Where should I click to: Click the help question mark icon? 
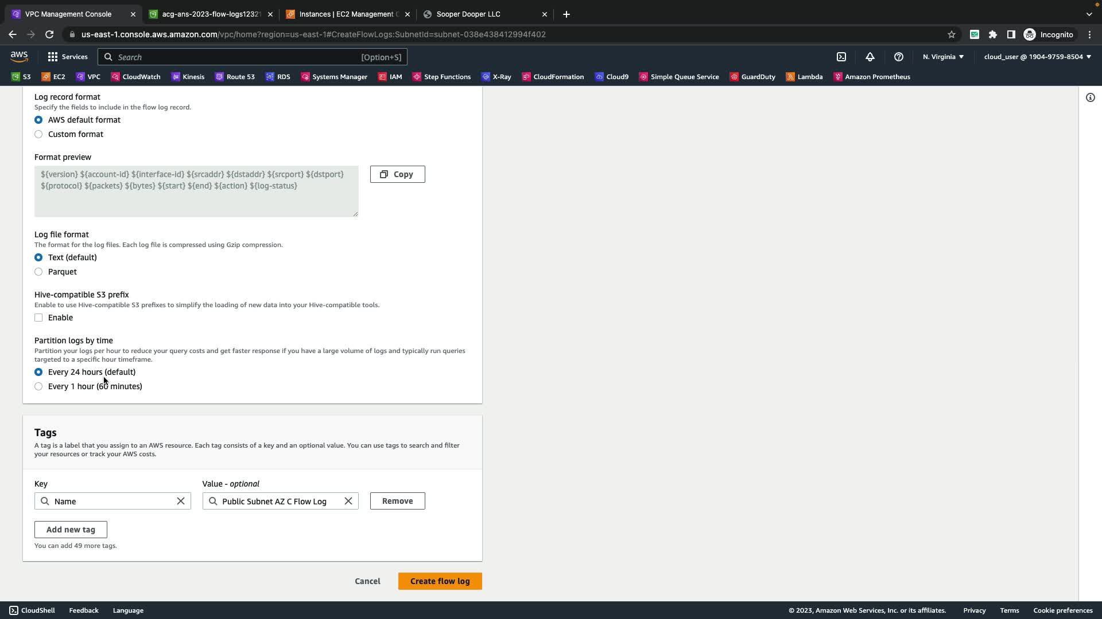[x=899, y=57]
